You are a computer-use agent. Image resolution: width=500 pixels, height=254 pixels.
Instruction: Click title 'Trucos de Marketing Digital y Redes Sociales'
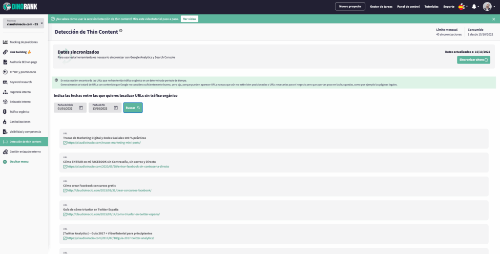coord(104,138)
